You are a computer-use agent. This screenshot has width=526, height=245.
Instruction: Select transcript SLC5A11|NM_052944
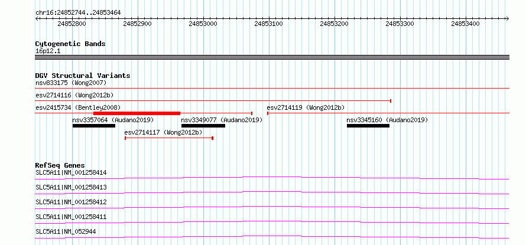point(67,231)
